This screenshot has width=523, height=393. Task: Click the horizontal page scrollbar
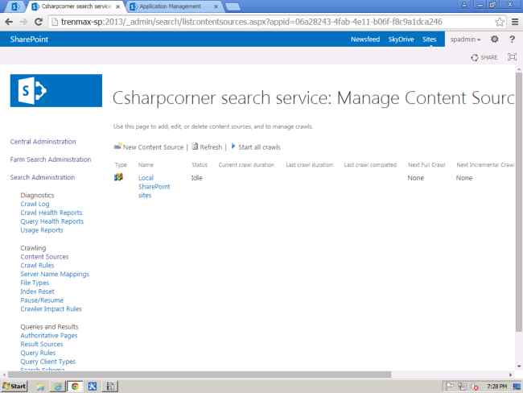pos(200,374)
